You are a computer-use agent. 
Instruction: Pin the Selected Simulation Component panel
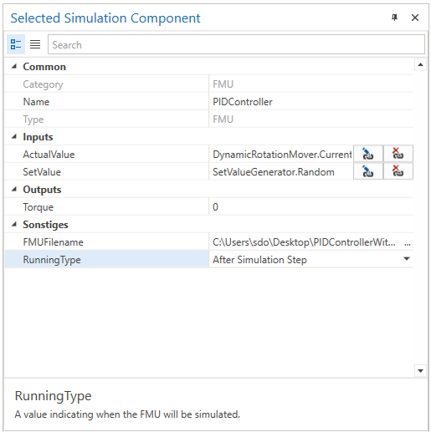[x=394, y=18]
